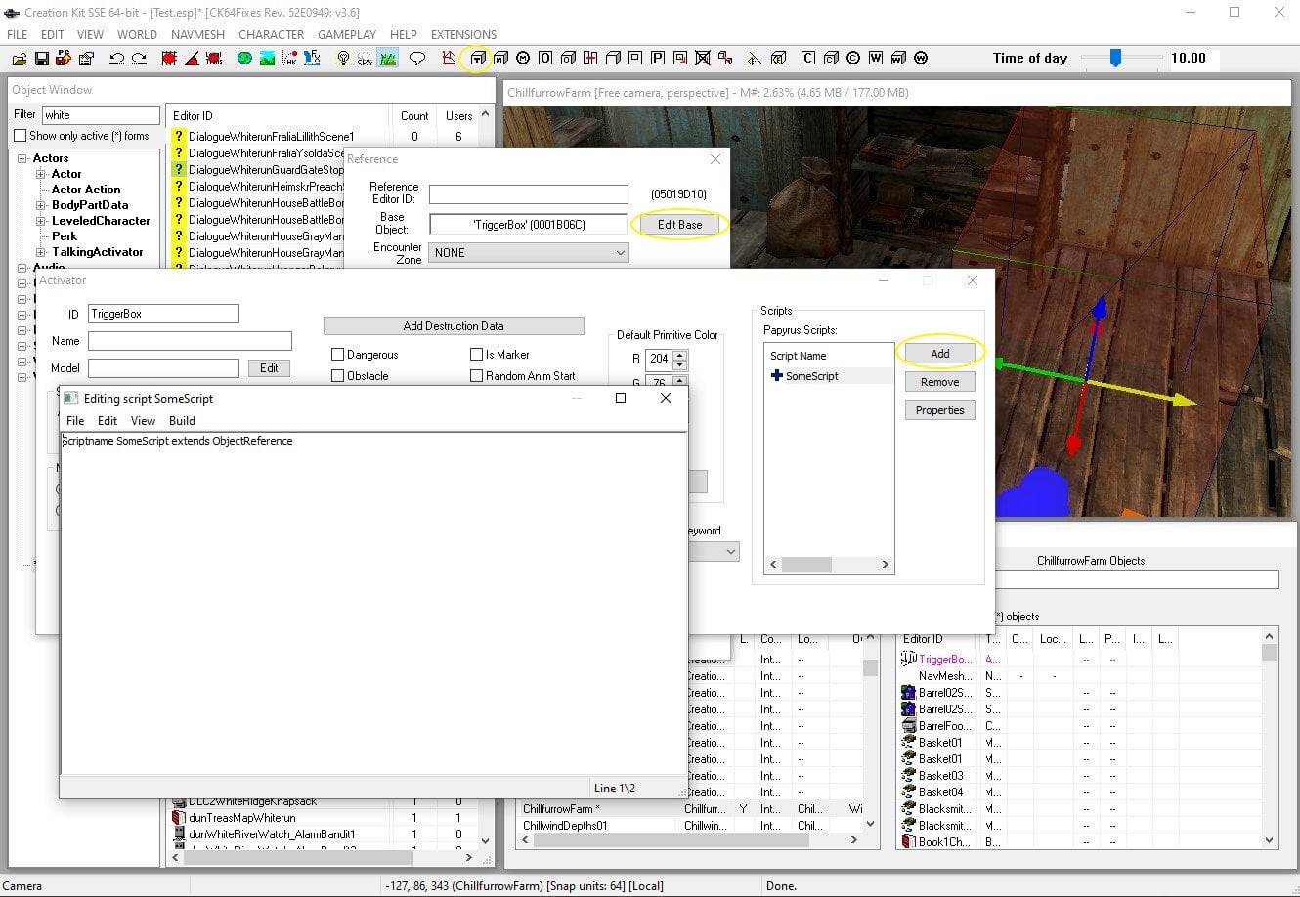
Task: Click the circled M toolbar icon
Action: (x=523, y=59)
